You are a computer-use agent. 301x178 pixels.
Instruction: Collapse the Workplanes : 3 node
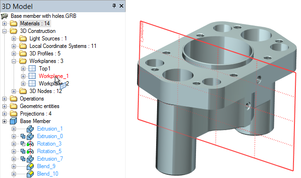click(14, 61)
